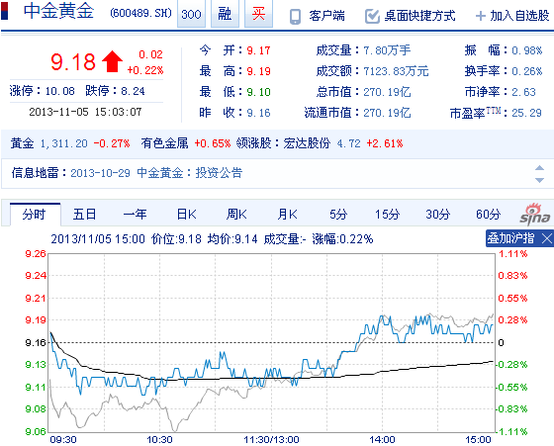Click the 振幅 value 0.98%

526,50
